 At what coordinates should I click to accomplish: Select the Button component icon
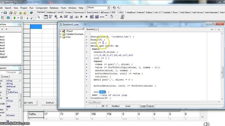[76, 17]
